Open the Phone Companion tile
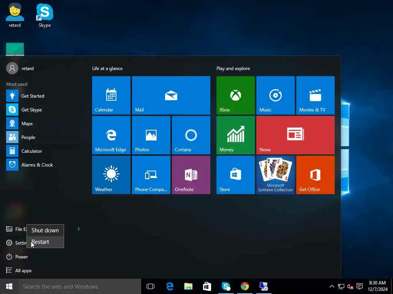The image size is (393, 294). 151,175
